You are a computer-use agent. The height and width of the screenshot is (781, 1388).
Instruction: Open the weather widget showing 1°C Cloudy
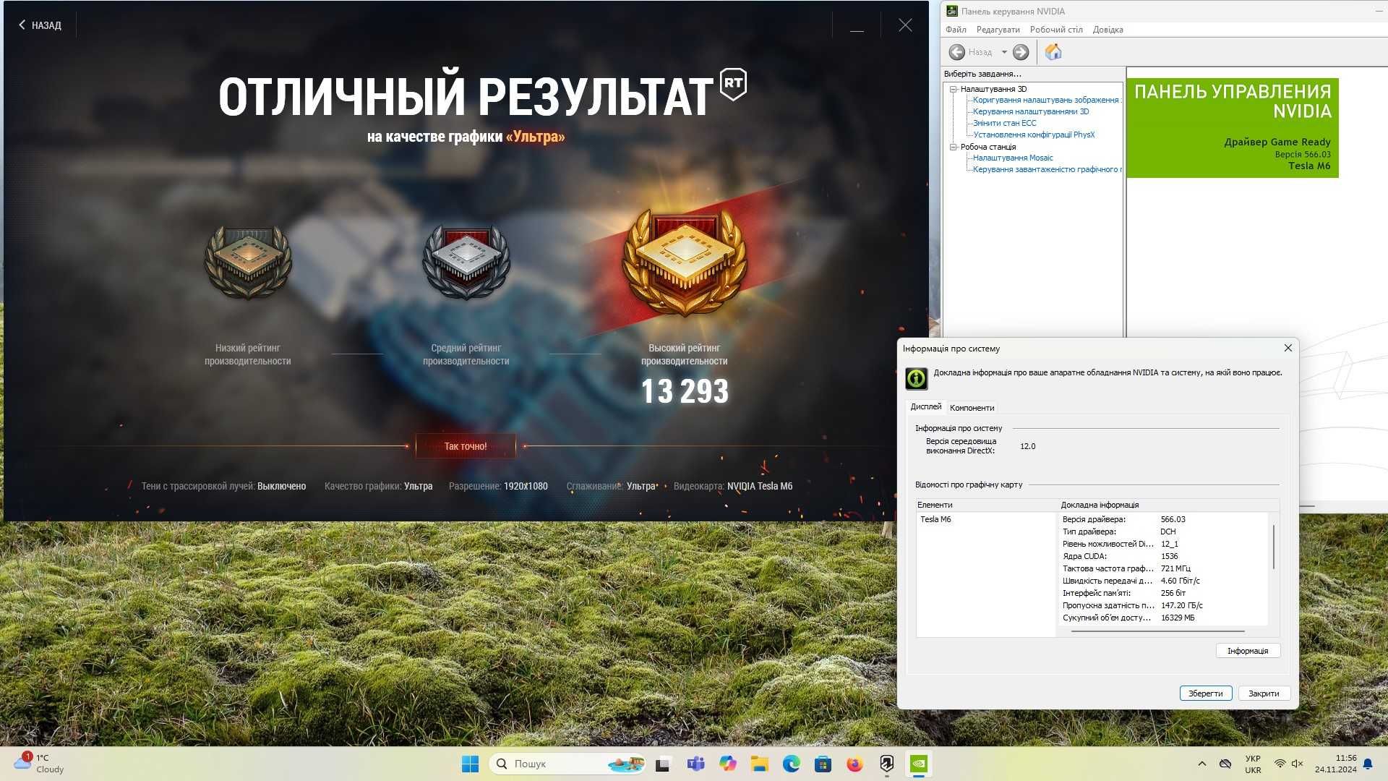[40, 764]
